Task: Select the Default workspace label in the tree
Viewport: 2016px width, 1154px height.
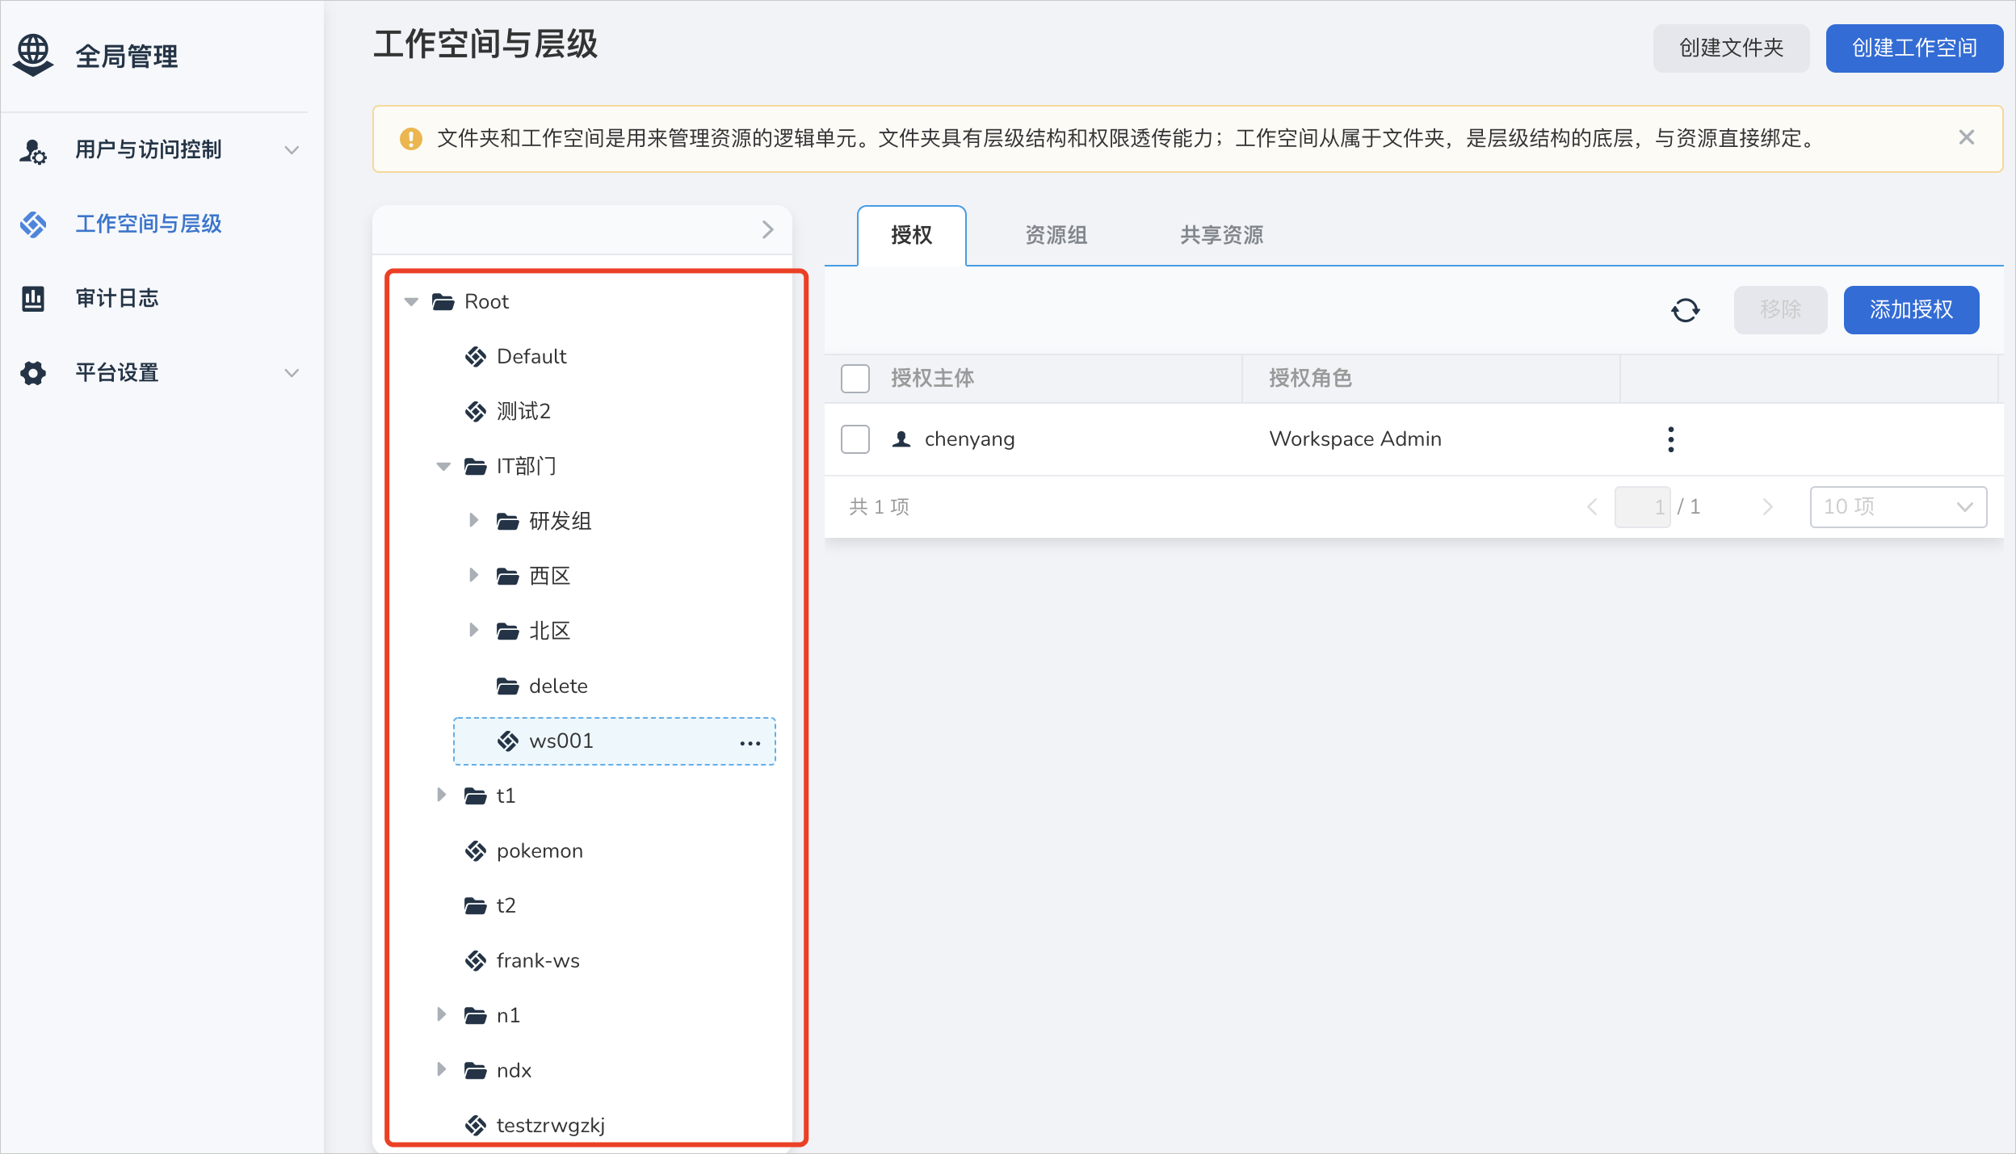Action: point(531,357)
